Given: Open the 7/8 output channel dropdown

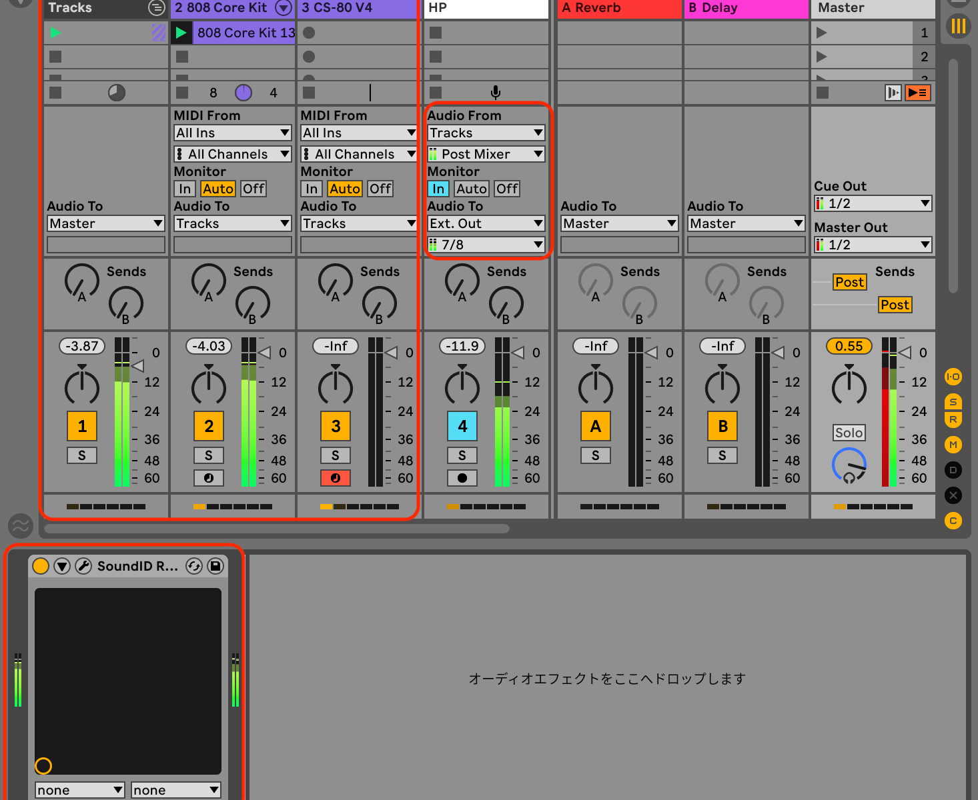Looking at the screenshot, I should (x=486, y=245).
